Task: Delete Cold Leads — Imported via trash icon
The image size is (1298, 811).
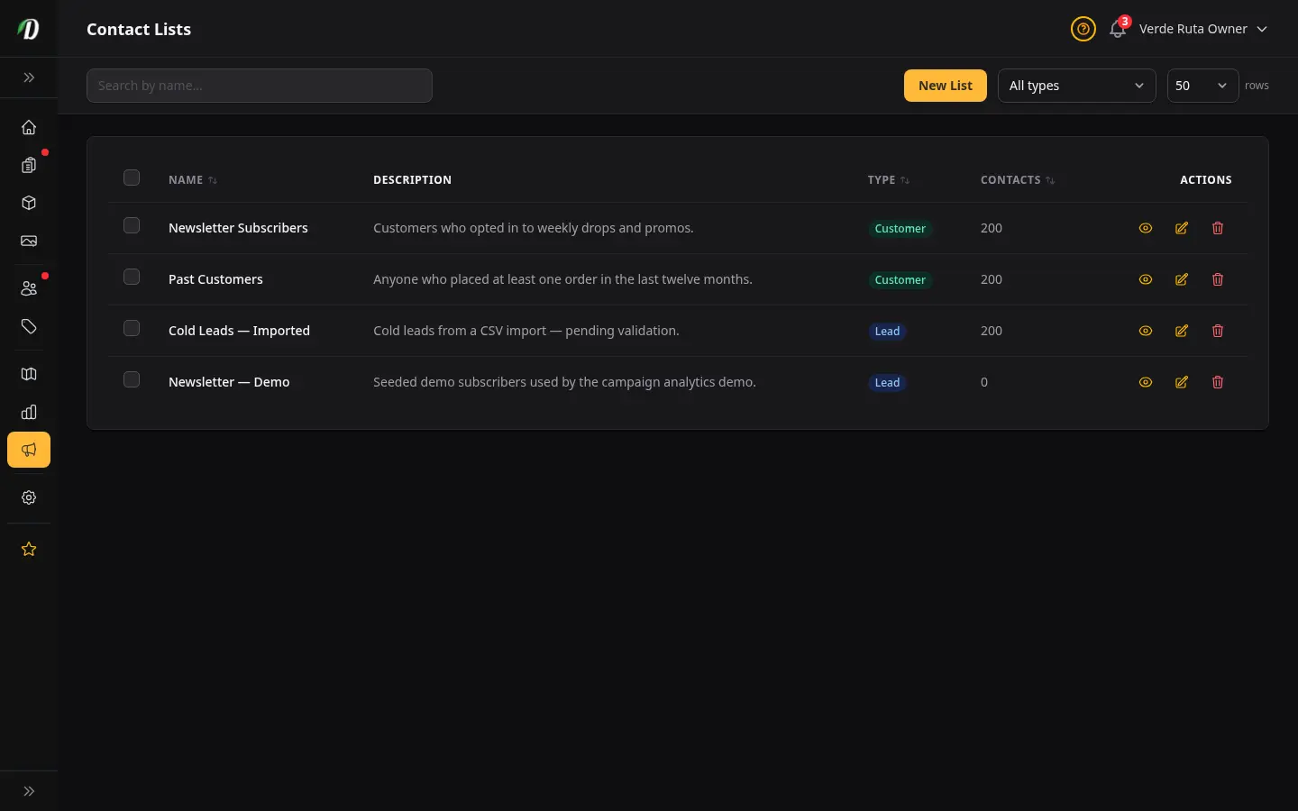Action: [x=1218, y=331]
